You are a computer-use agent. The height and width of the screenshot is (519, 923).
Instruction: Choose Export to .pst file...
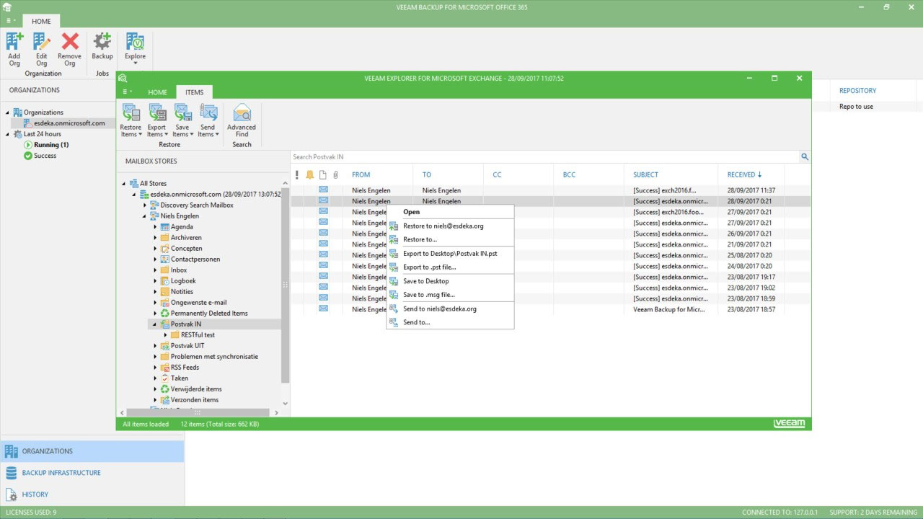coord(450,267)
